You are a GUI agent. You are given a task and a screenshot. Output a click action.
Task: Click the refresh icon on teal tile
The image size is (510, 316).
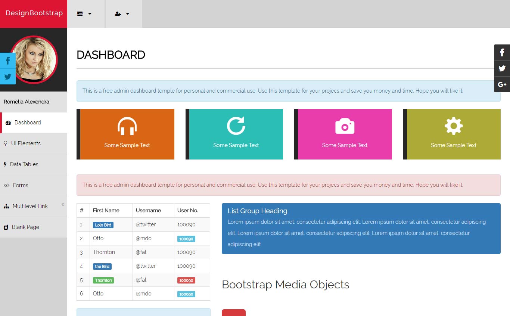pyautogui.click(x=236, y=126)
